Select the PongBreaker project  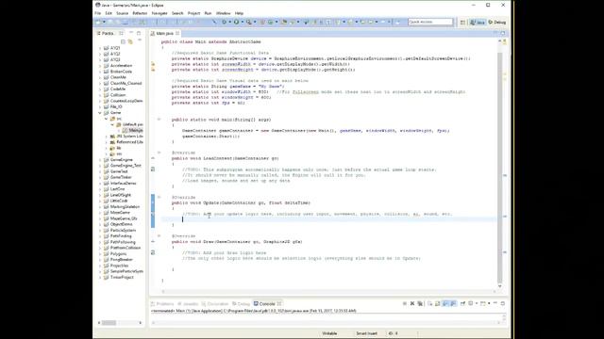(x=122, y=260)
